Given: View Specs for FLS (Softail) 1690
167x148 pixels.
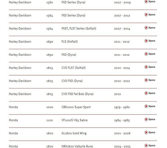Looking at the screenshot, I should click(150, 41).
